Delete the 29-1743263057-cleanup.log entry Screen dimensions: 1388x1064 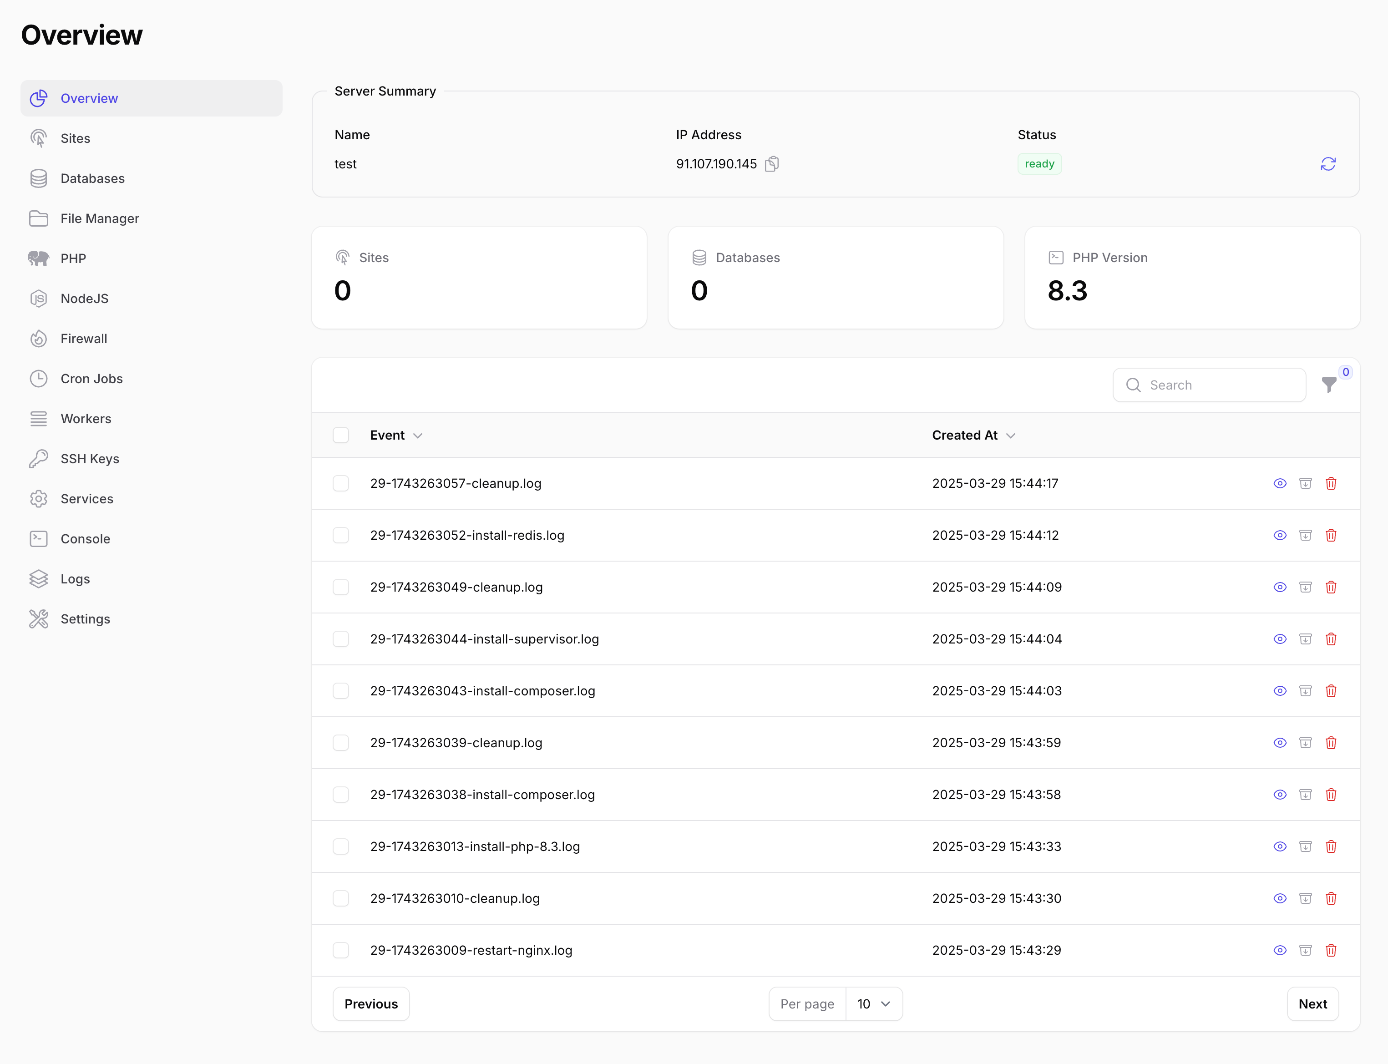pos(1331,483)
